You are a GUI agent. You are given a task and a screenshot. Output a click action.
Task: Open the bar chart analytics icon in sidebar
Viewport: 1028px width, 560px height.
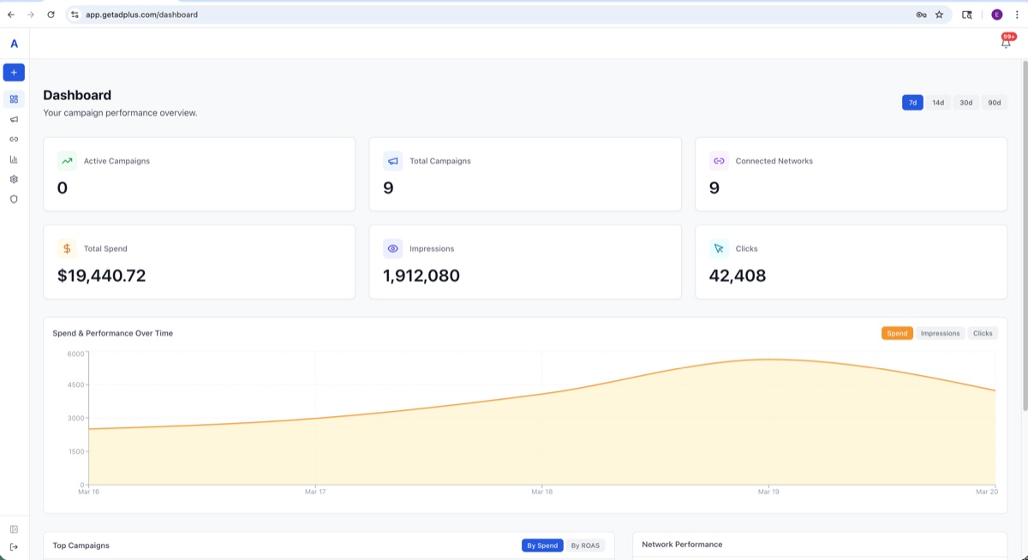point(14,159)
